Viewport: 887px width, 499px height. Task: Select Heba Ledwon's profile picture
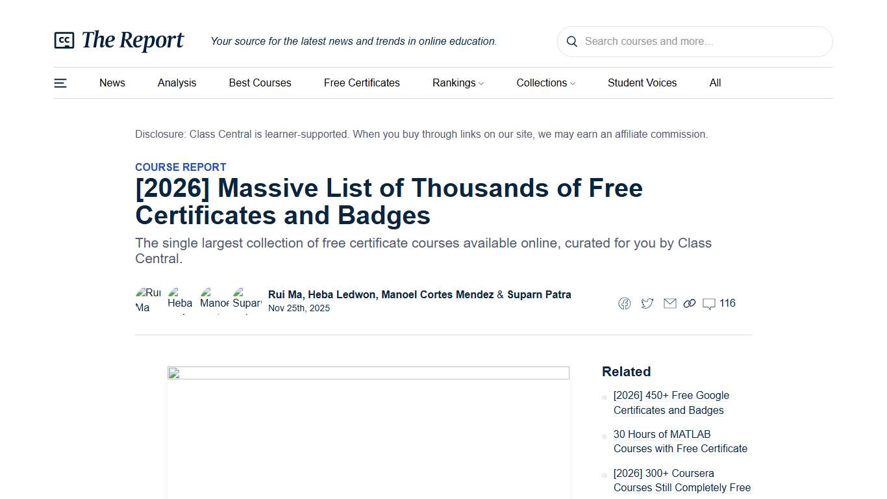tap(180, 300)
